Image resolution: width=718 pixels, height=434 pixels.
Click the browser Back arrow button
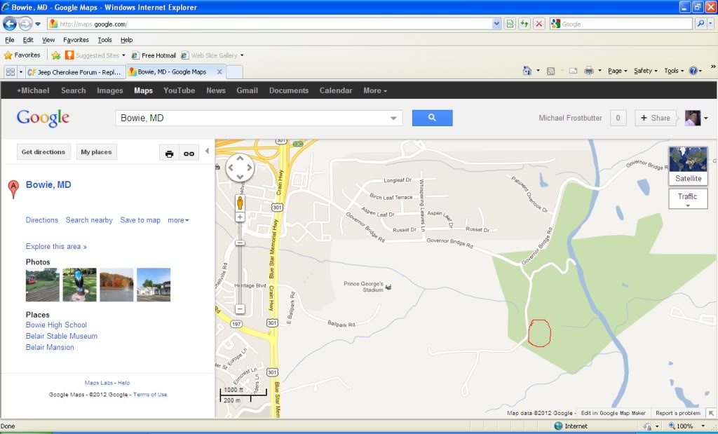(10, 23)
